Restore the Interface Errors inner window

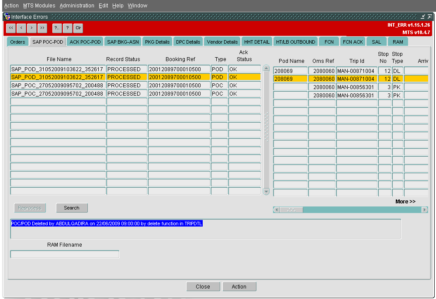click(429, 17)
